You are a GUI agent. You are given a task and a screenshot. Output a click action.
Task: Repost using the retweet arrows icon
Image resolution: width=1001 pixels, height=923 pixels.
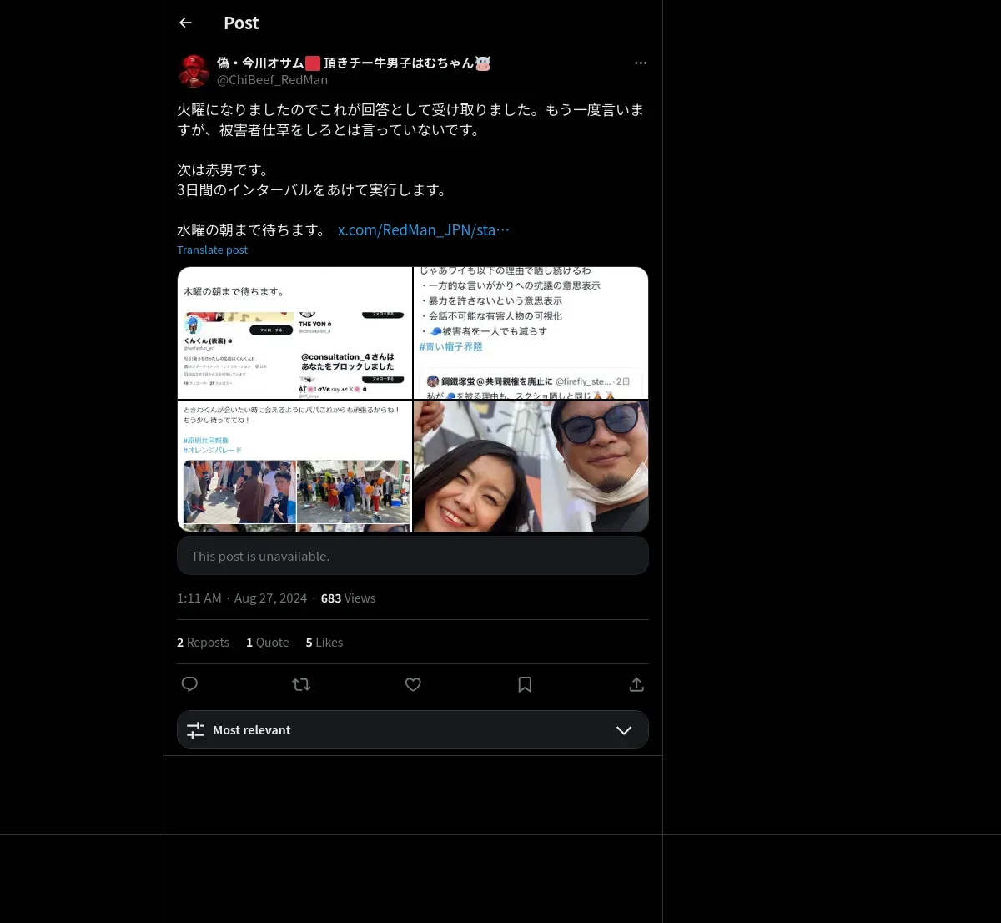(301, 684)
